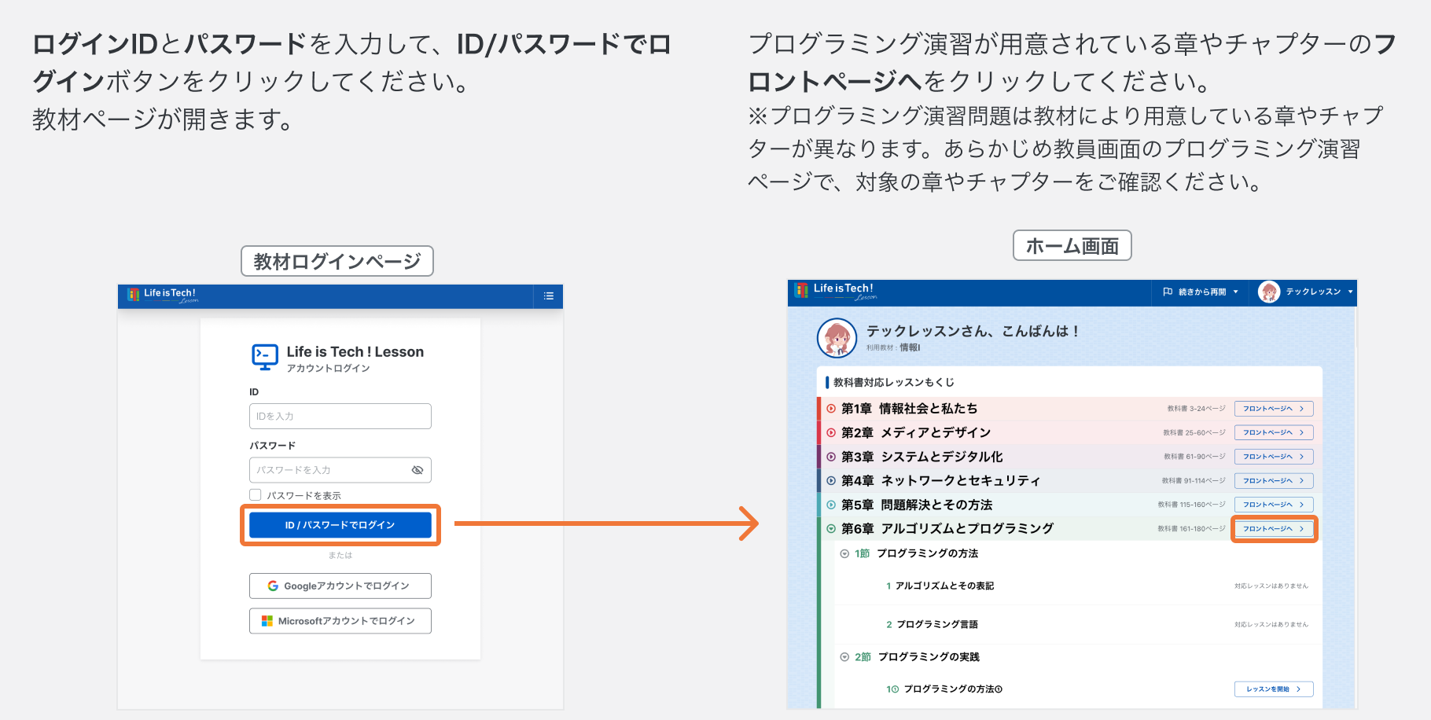Expand 第4章 ネットワークとセキュリティ circle icon
Image resolution: width=1431 pixels, height=720 pixels.
(x=831, y=480)
